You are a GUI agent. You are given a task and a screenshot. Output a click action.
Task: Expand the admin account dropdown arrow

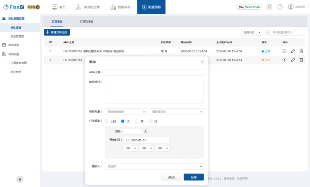point(307,7)
